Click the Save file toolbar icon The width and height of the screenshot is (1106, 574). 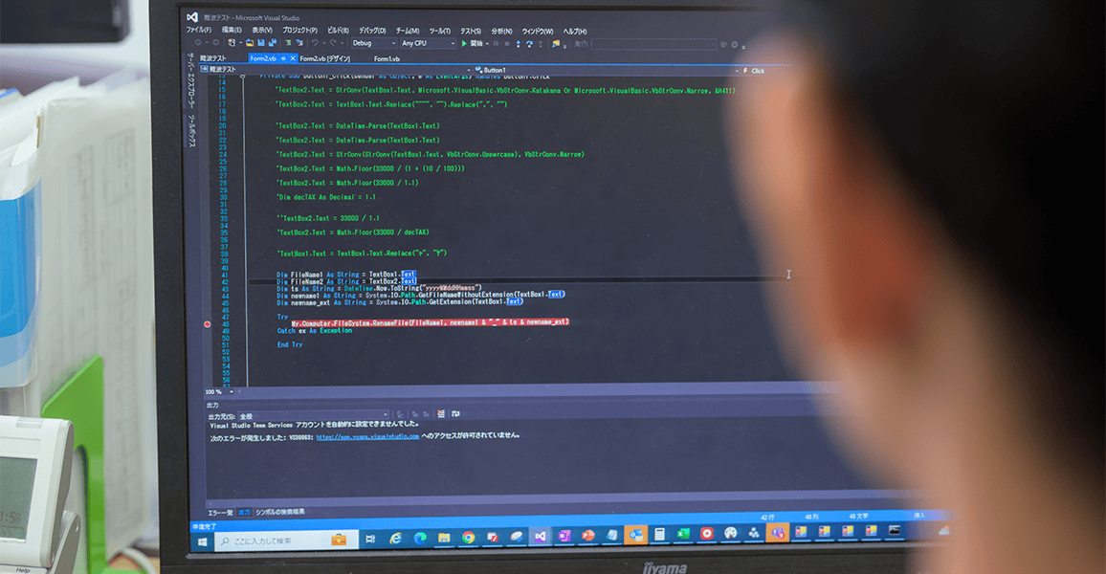(x=261, y=43)
